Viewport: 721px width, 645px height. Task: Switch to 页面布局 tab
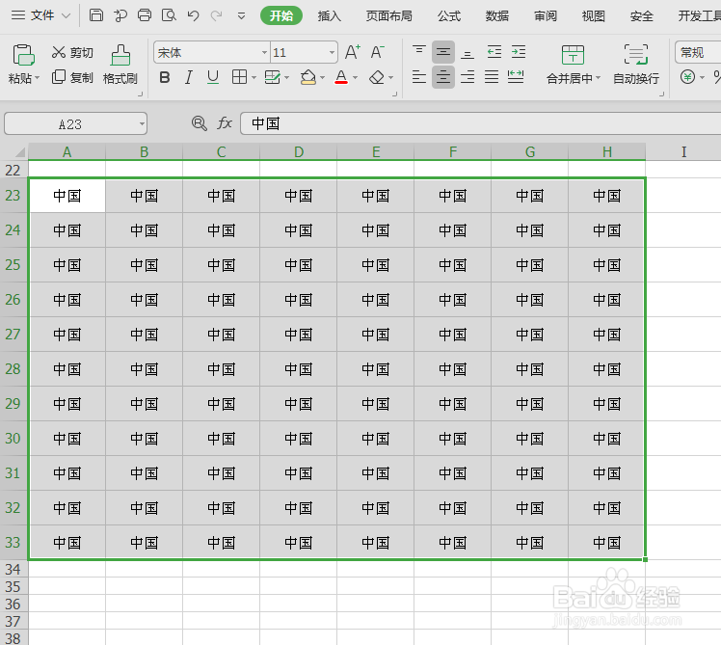click(x=389, y=16)
